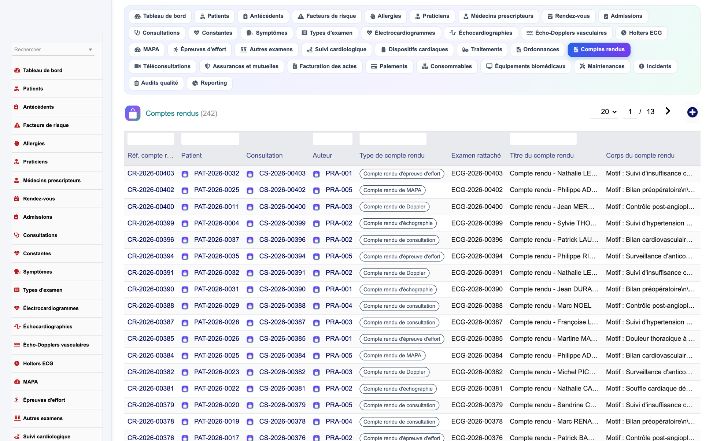Click the Réf. compte rendu filter field
This screenshot has height=441, width=713.
[151, 139]
